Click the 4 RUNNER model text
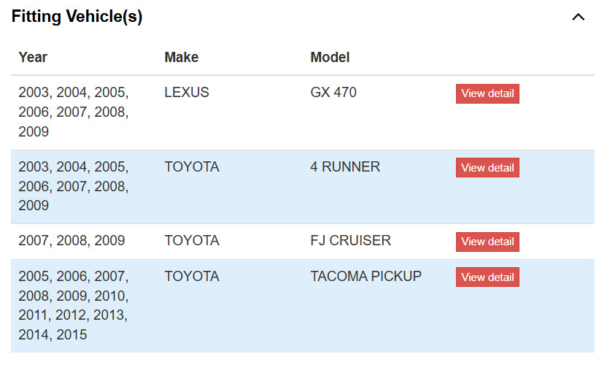Image resolution: width=607 pixels, height=365 pixels. pyautogui.click(x=345, y=166)
